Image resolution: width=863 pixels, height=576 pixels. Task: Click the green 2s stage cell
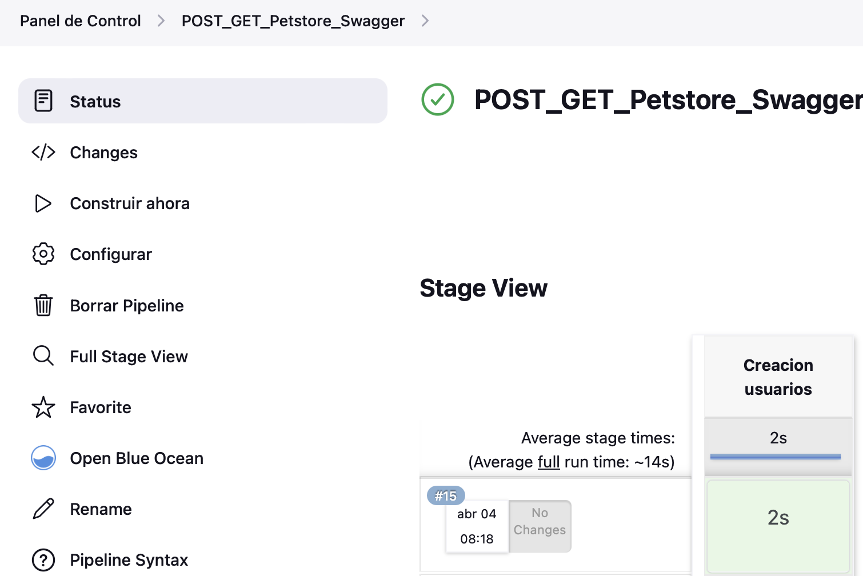(x=778, y=526)
